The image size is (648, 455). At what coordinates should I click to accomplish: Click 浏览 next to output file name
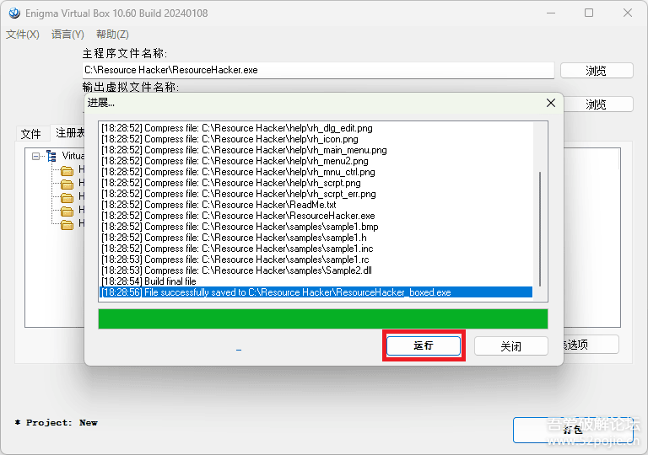[x=597, y=104]
